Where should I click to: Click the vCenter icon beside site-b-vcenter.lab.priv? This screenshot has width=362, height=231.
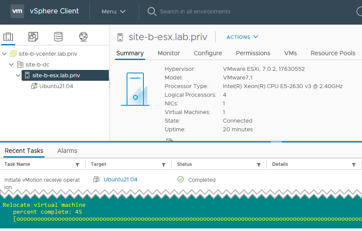13,54
